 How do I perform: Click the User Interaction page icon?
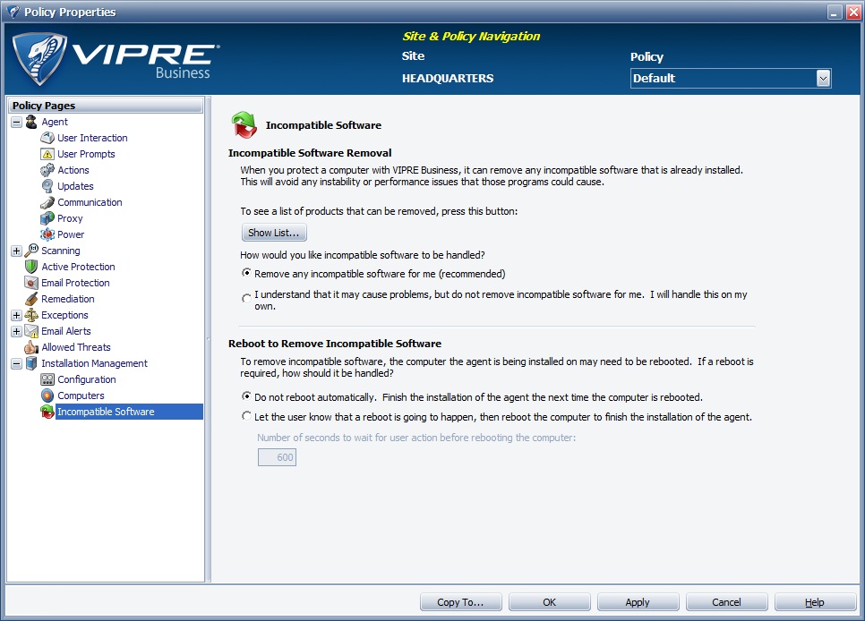[x=47, y=138]
